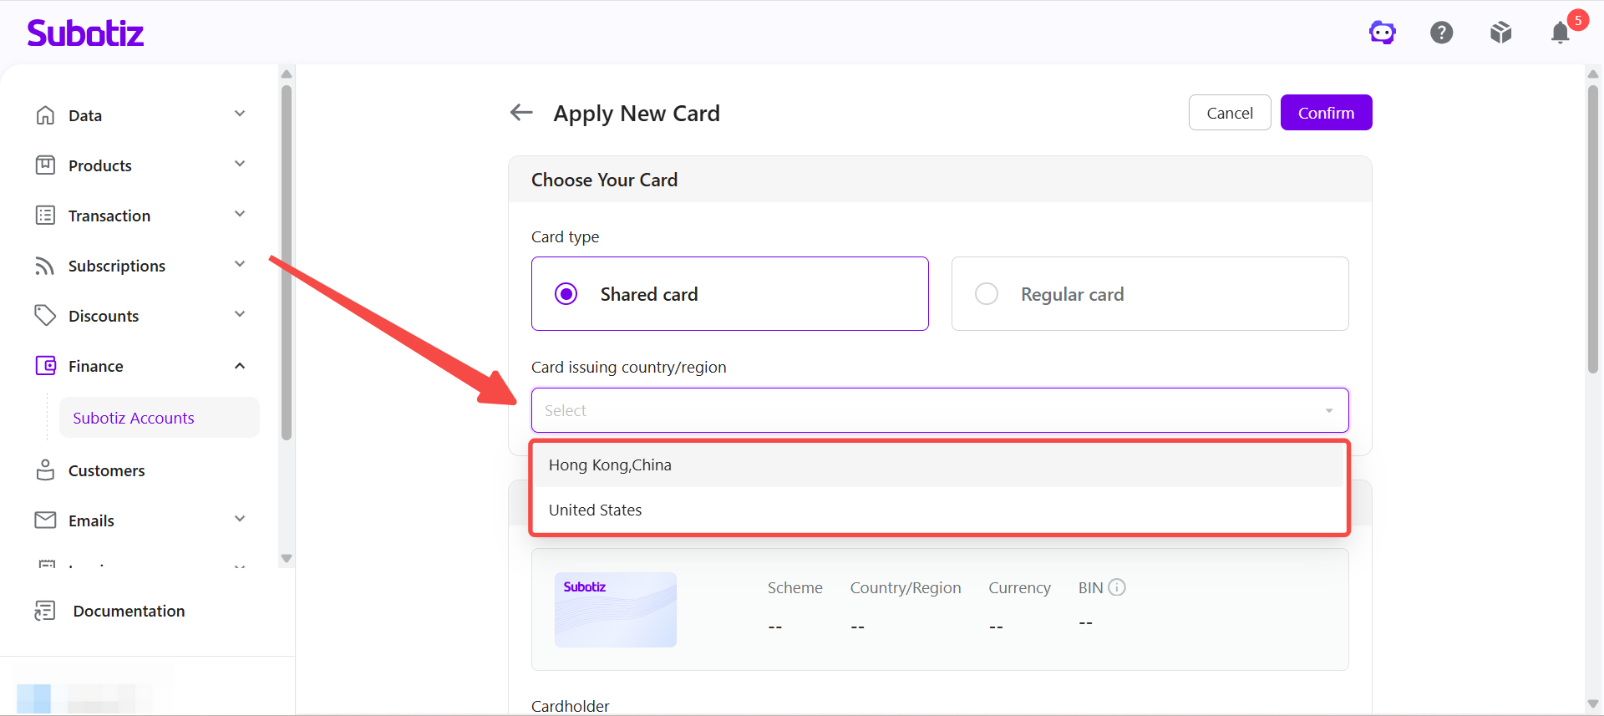Expand the Emails menu chevron
The image size is (1604, 716).
coord(240,519)
